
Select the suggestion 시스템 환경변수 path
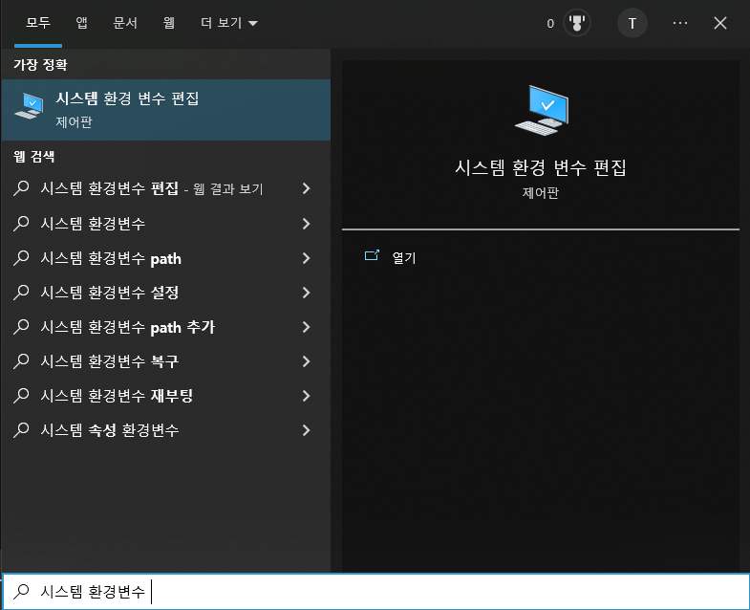point(166,258)
